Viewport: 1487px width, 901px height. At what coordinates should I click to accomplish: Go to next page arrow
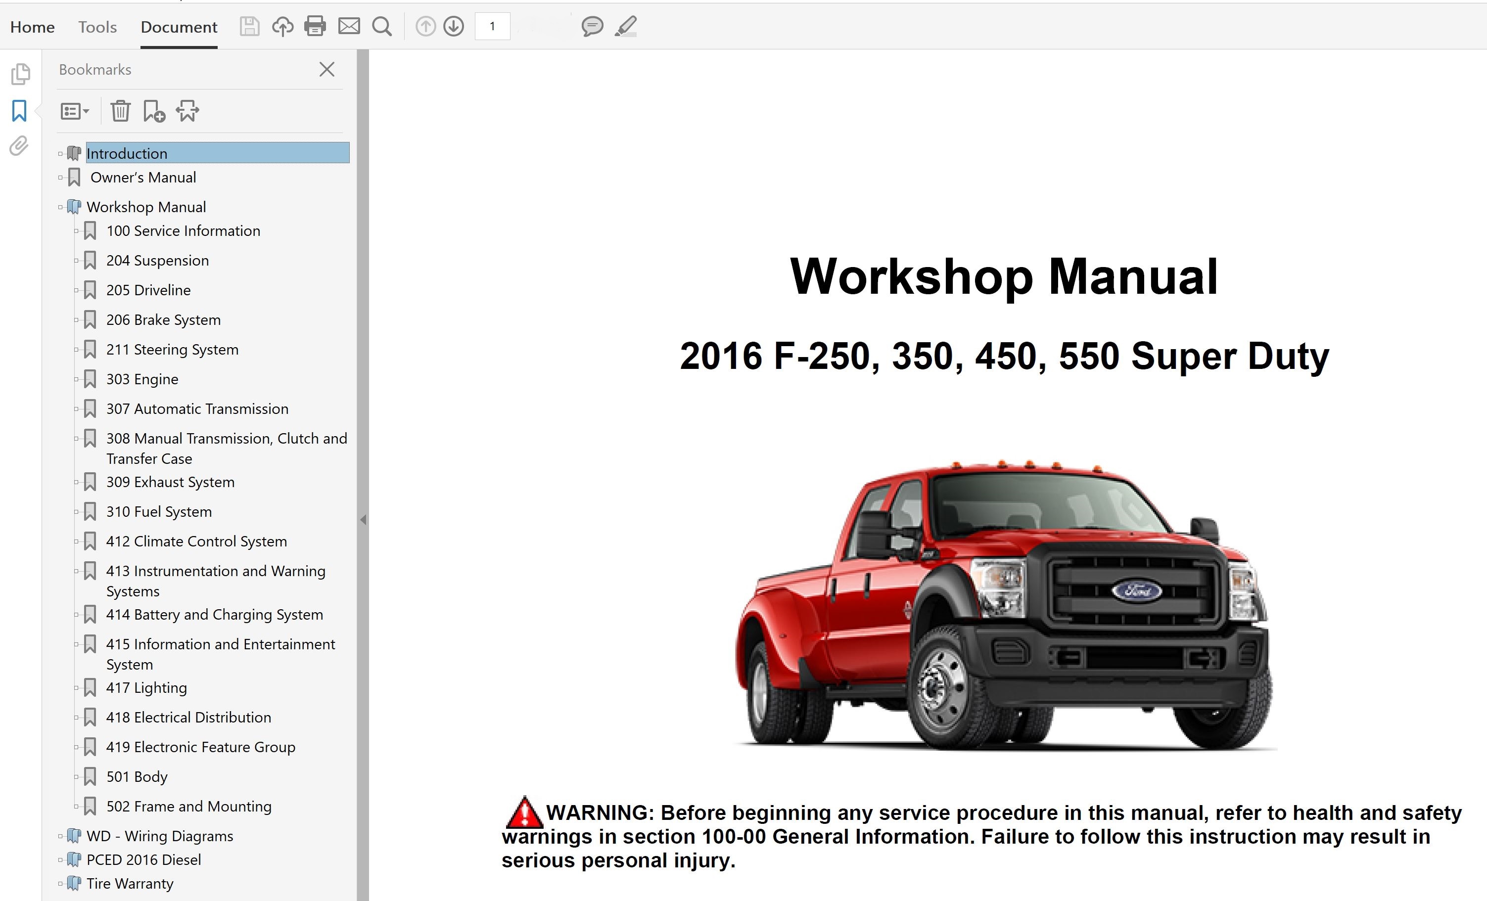click(453, 27)
